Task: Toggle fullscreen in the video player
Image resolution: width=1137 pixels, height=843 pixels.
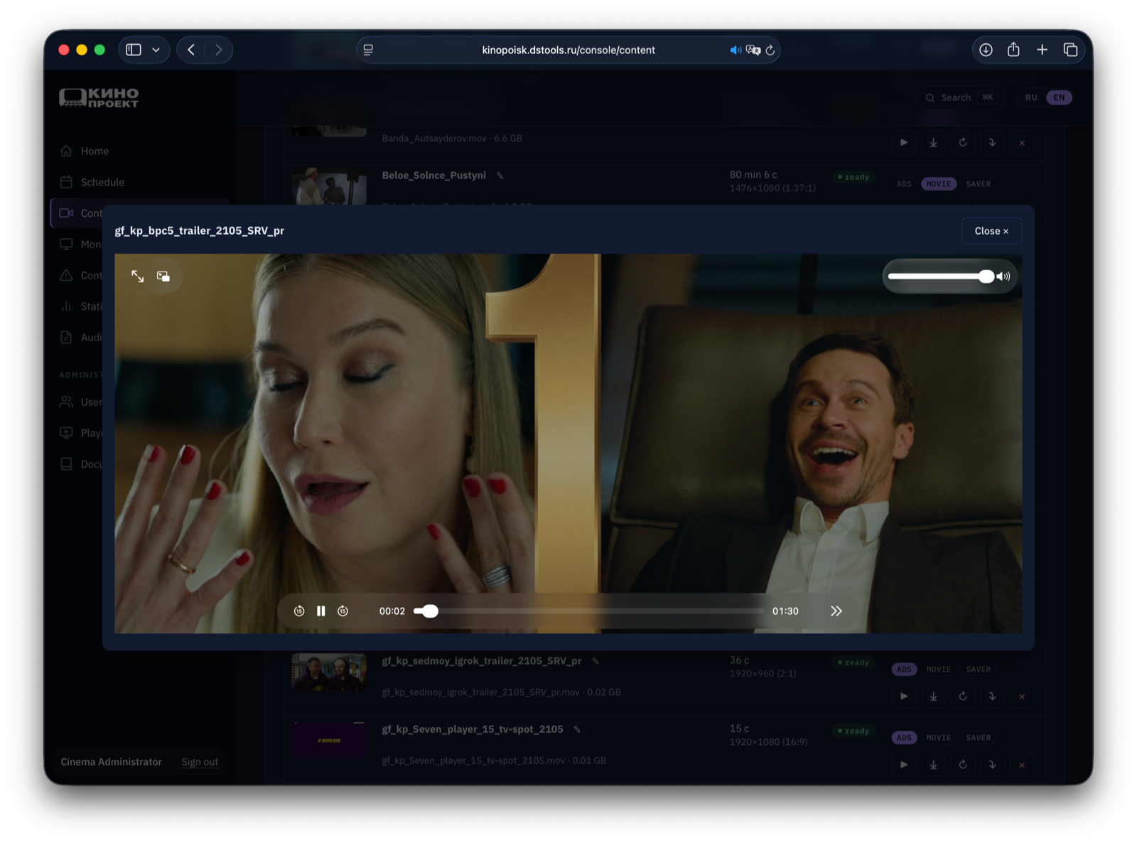Action: click(138, 276)
